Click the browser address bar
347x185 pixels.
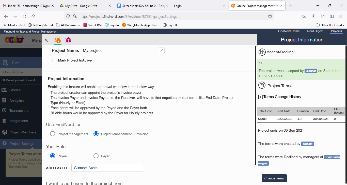169,17
